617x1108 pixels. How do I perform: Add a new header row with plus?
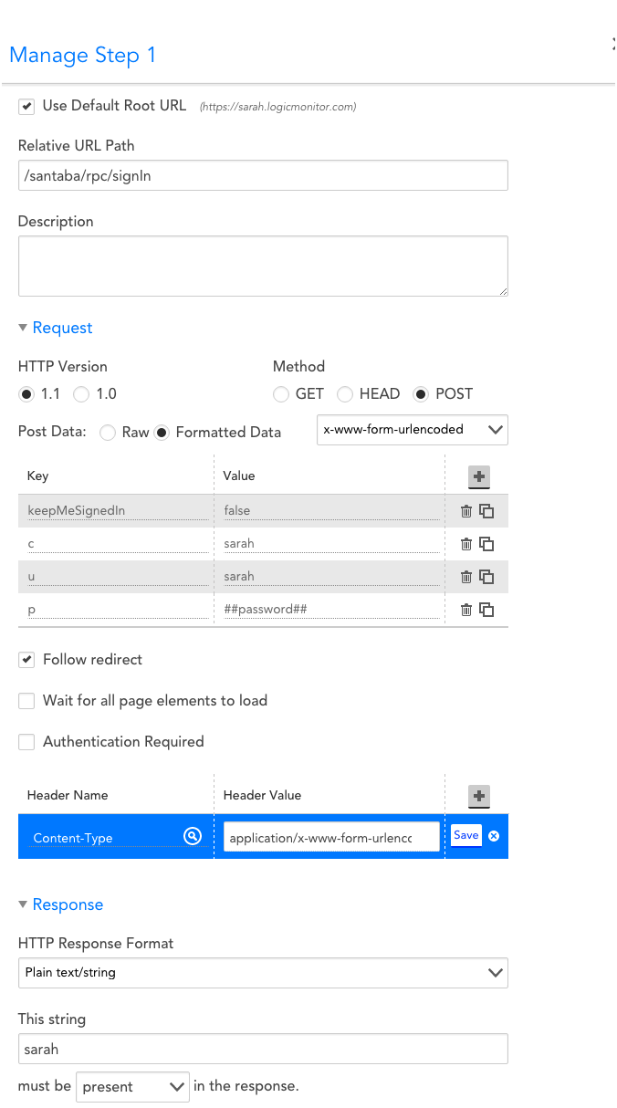478,796
